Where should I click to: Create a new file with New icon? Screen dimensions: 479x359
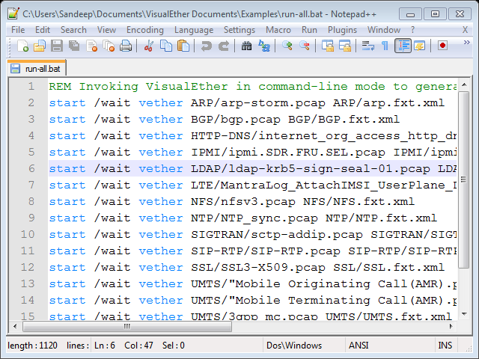tap(22, 46)
